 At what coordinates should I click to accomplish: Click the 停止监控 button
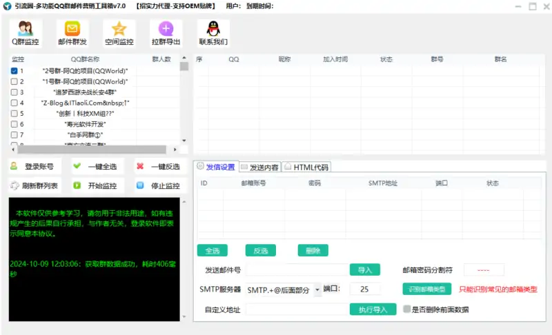pyautogui.click(x=161, y=185)
